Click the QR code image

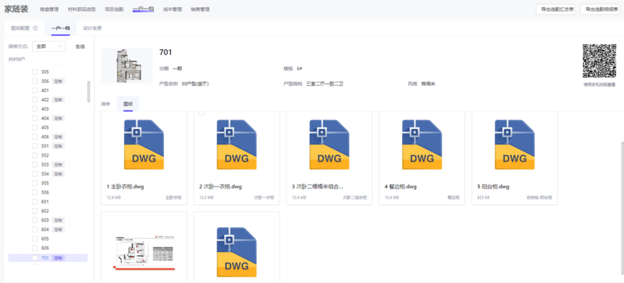click(599, 61)
